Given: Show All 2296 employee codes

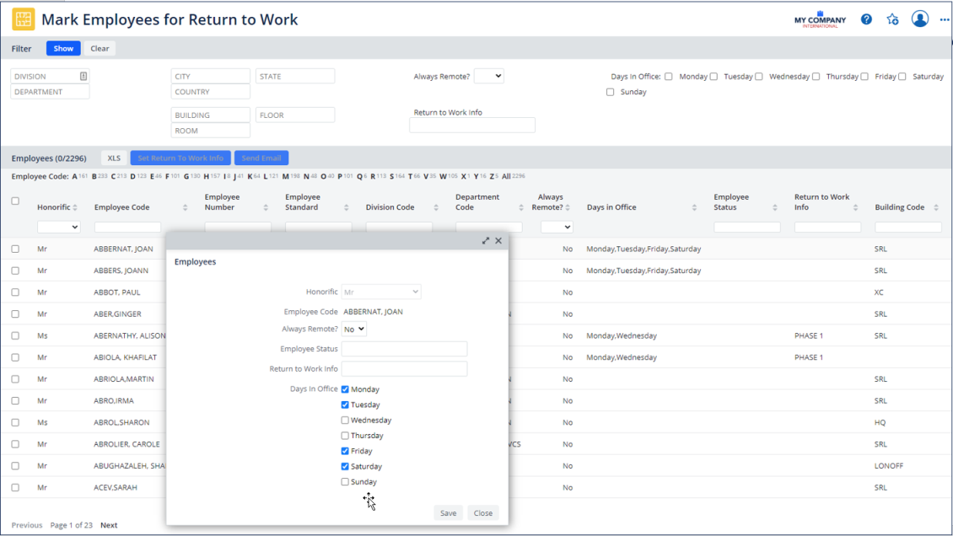Looking at the screenshot, I should point(513,177).
